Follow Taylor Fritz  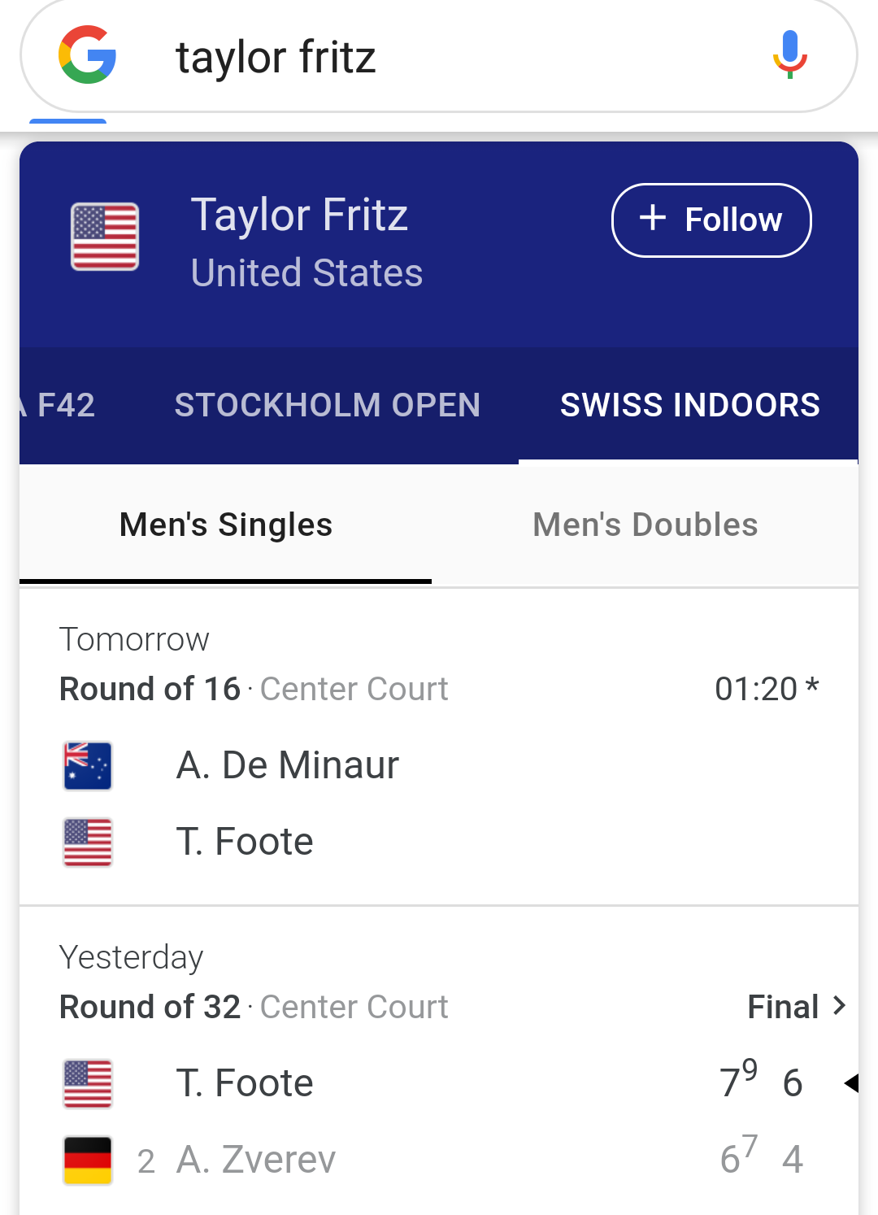click(x=711, y=220)
